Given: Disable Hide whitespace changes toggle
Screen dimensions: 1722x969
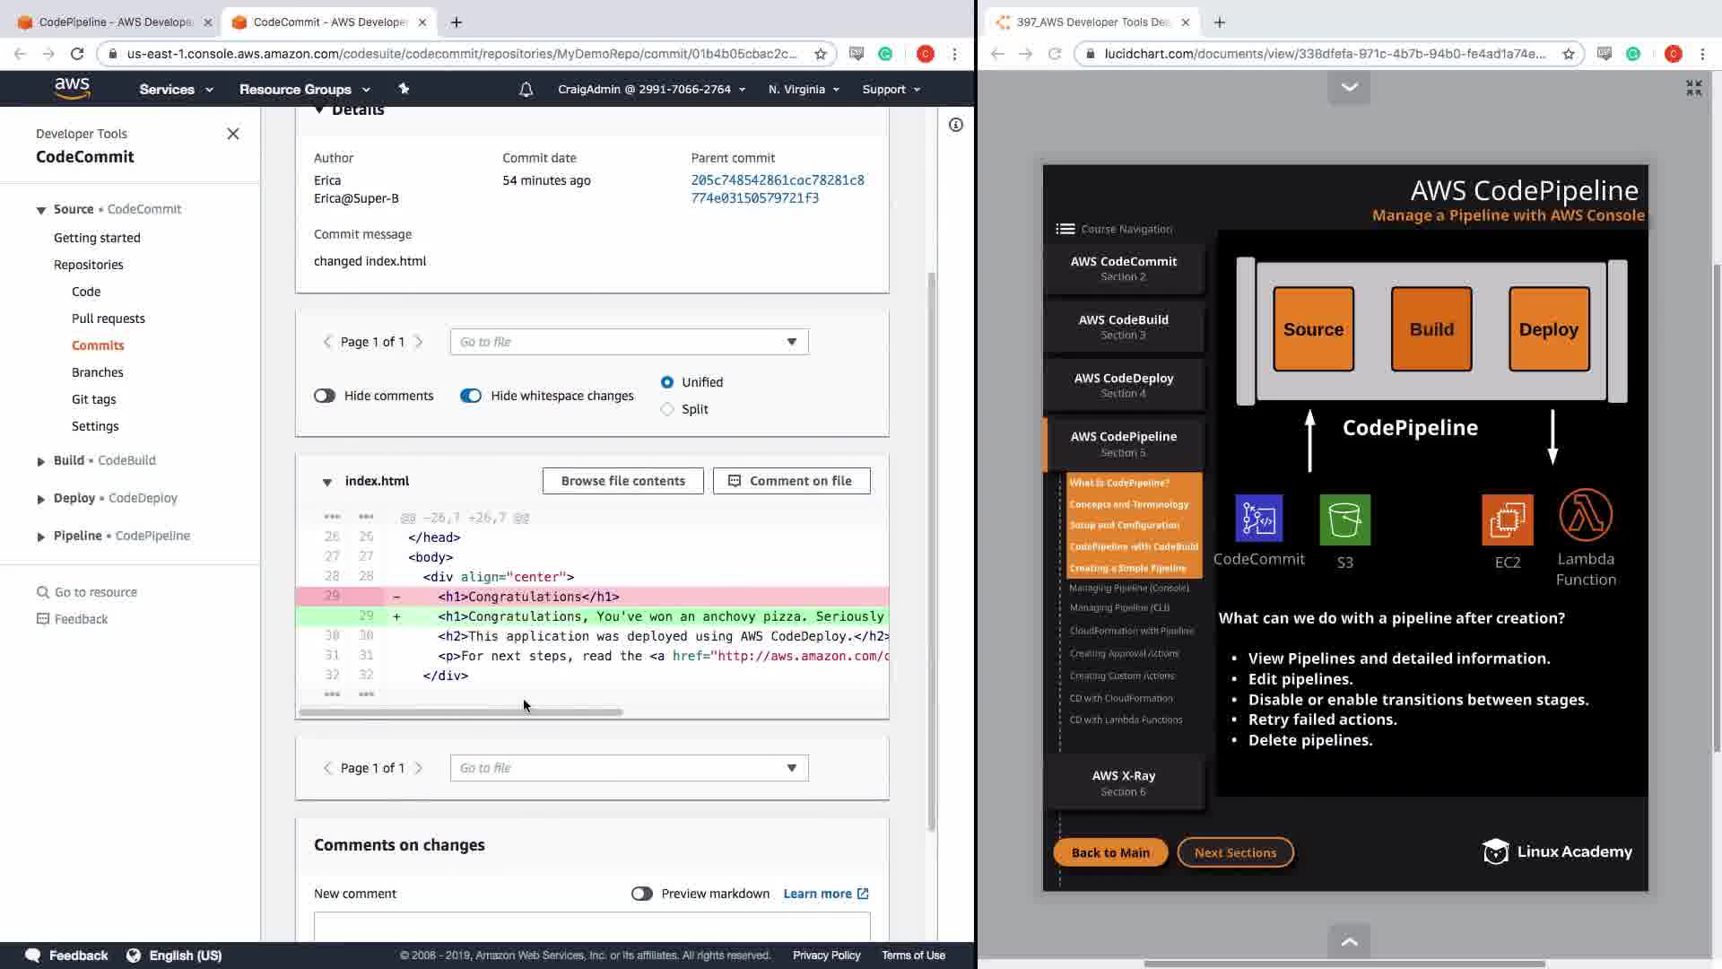Looking at the screenshot, I should 471,396.
